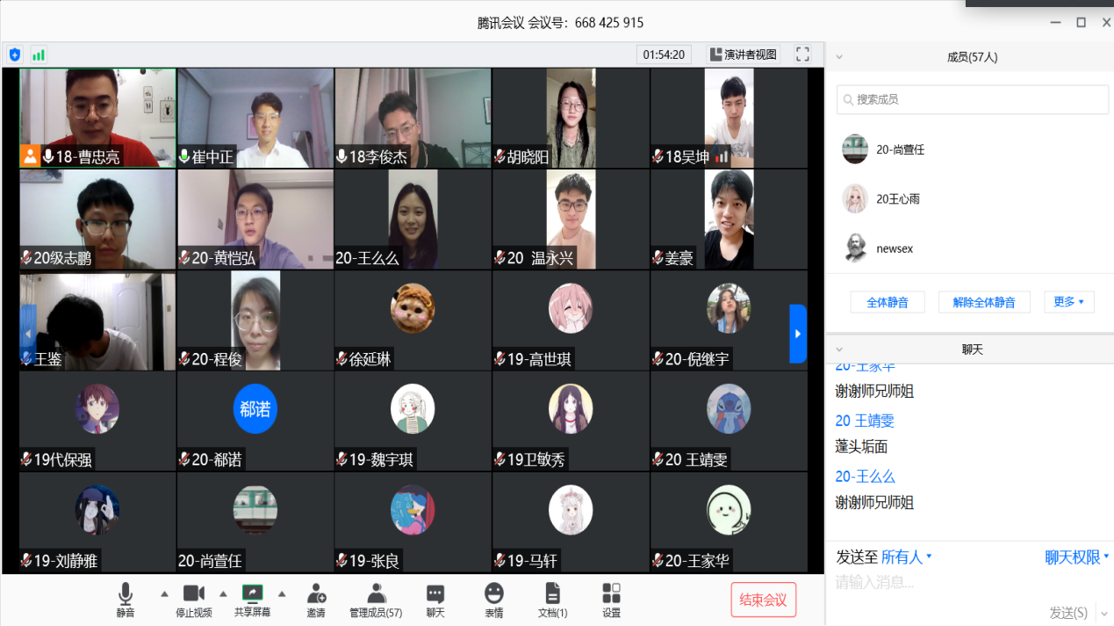The height and width of the screenshot is (626, 1114).
Task: Open the 发送至 所有人 recipient dropdown
Action: pyautogui.click(x=906, y=558)
